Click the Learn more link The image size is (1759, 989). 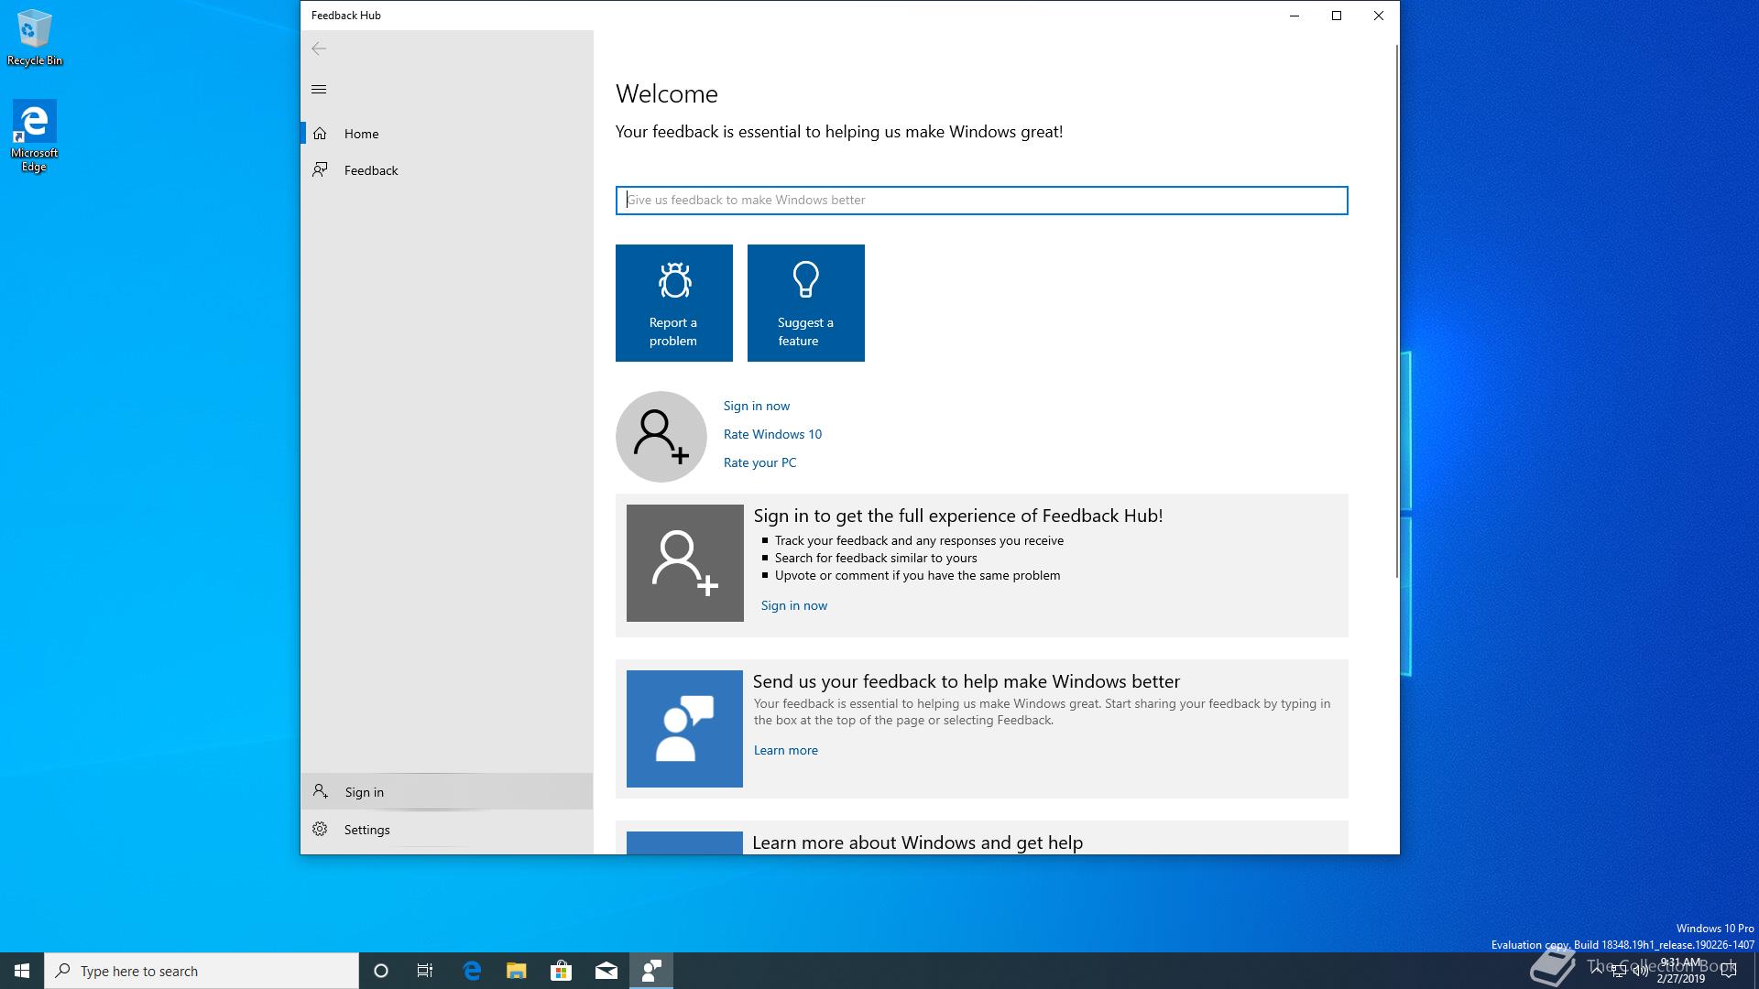point(786,750)
